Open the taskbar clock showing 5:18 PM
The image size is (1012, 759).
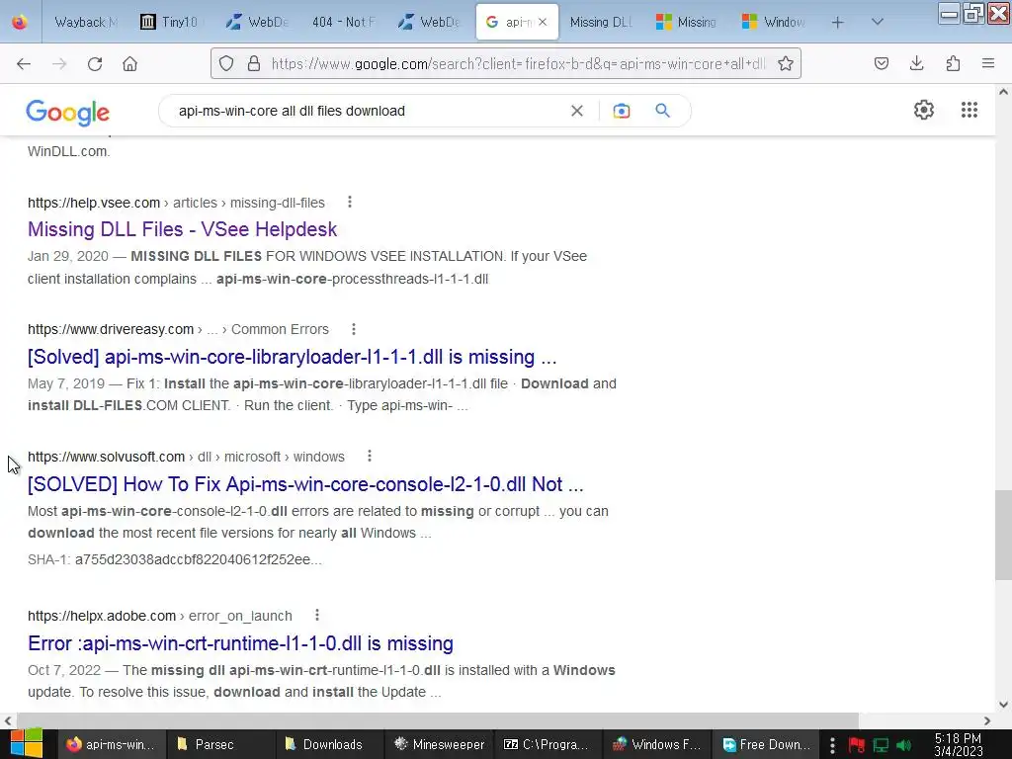coord(959,745)
